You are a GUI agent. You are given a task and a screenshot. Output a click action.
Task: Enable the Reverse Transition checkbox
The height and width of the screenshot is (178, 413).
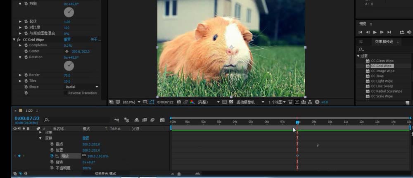tap(66, 93)
